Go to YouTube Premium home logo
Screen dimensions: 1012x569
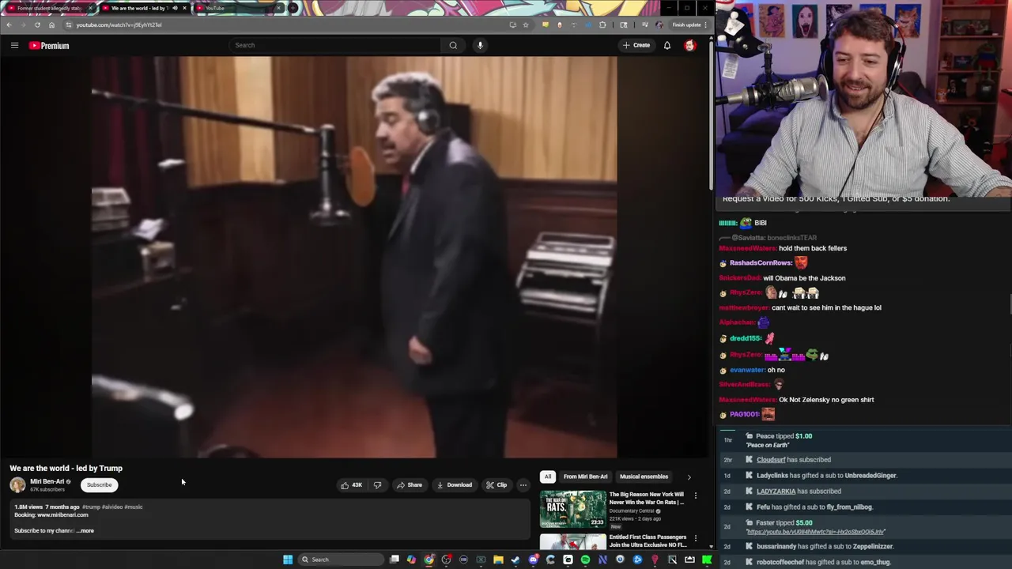coord(49,46)
